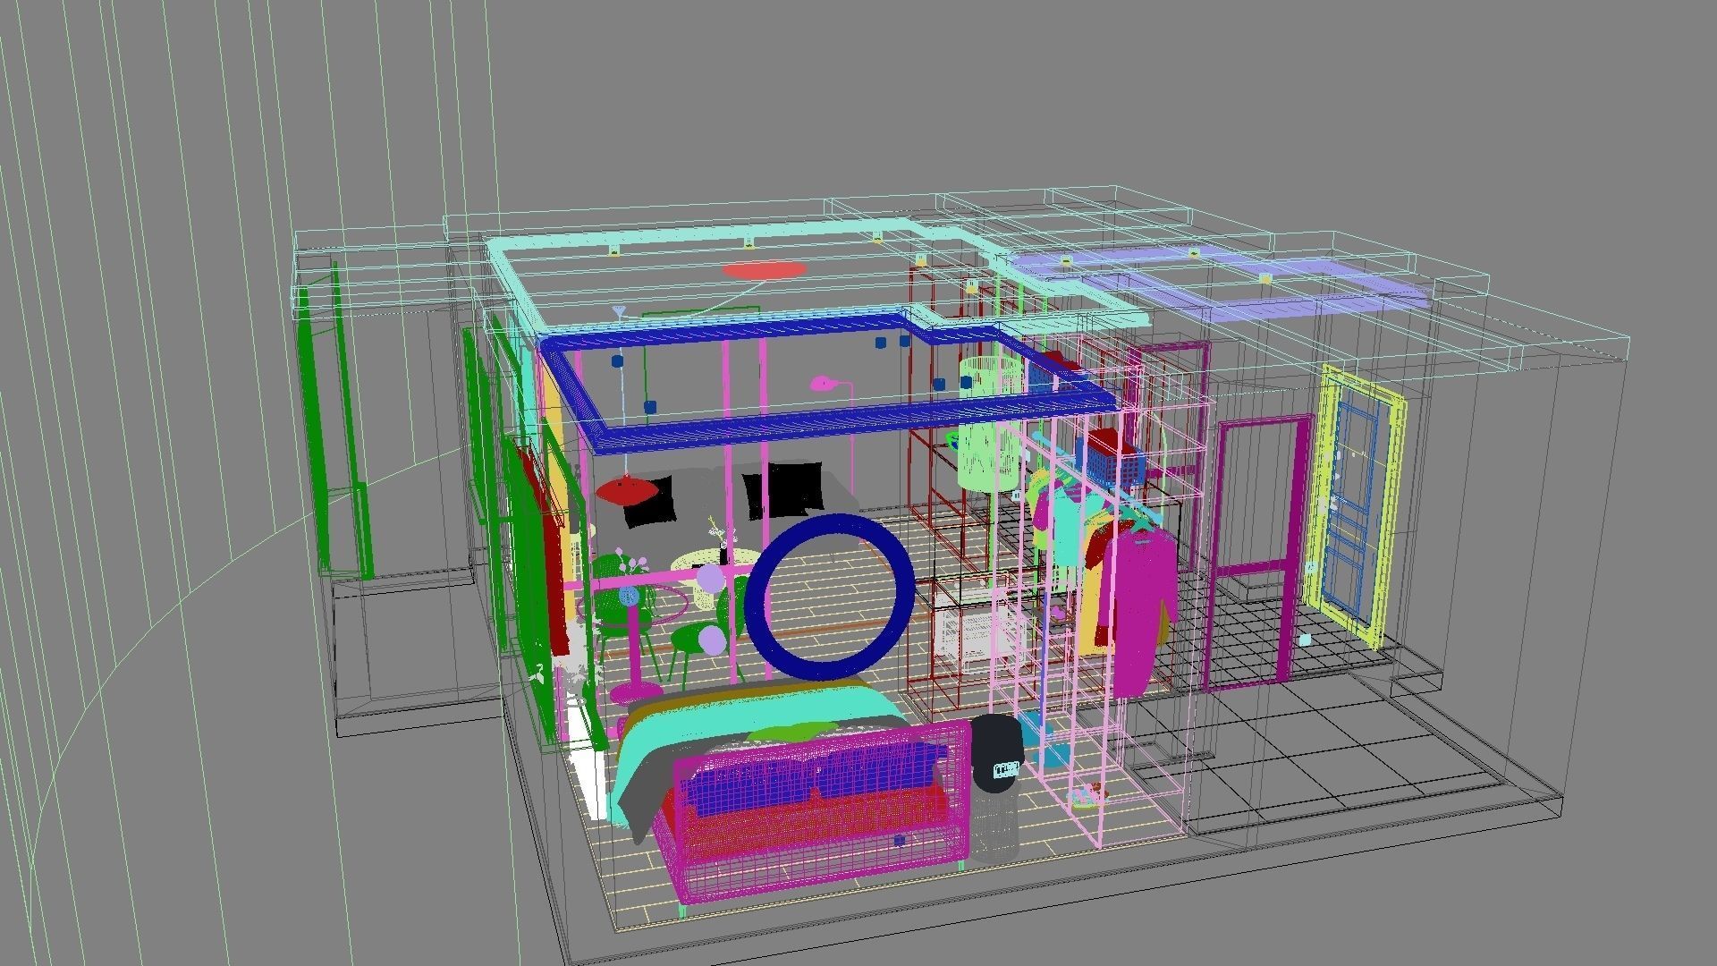
Task: Select the green curtain at far left
Action: point(335,420)
